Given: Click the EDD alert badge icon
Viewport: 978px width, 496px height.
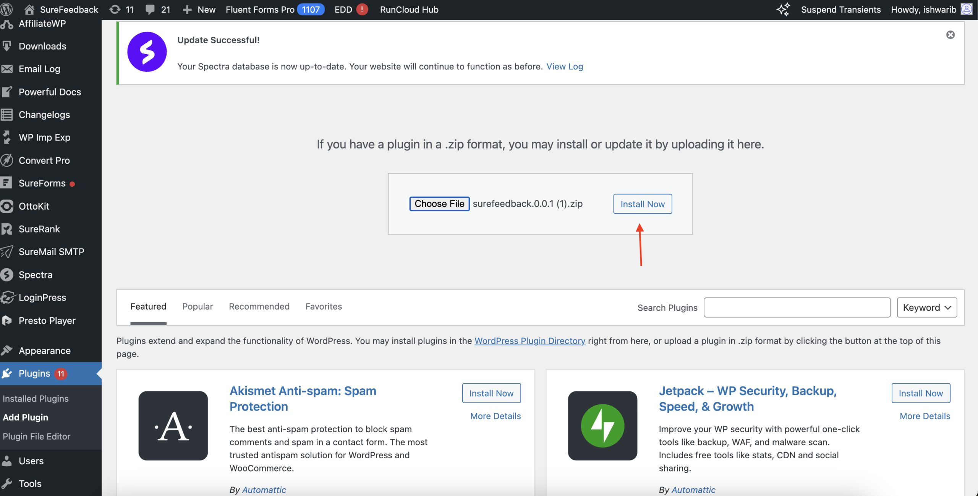Looking at the screenshot, I should click(x=362, y=9).
